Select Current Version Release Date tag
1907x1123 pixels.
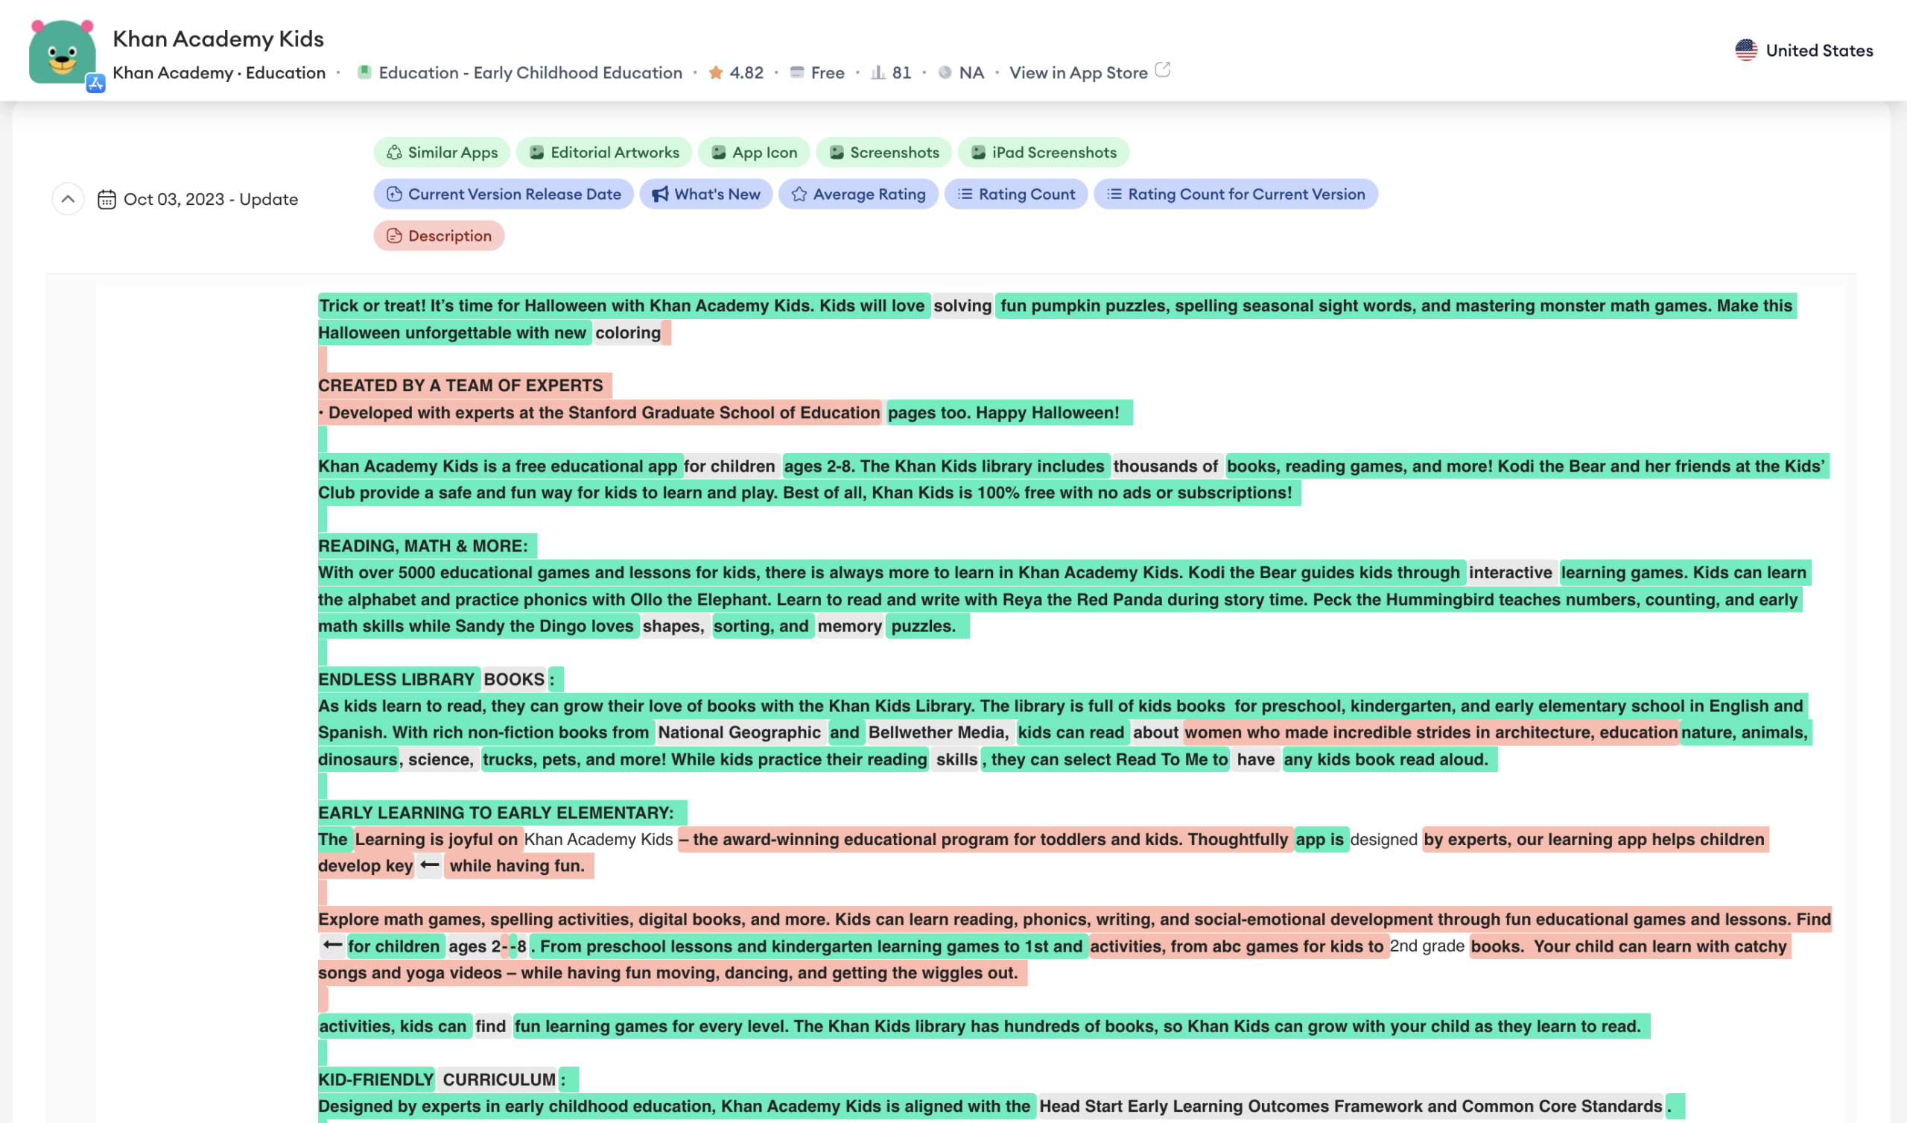(x=504, y=194)
